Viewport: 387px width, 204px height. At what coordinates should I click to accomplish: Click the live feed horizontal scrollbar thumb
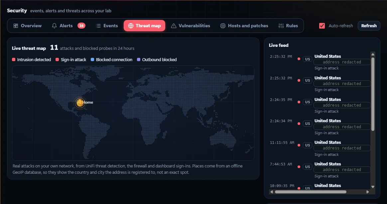tap(311, 192)
